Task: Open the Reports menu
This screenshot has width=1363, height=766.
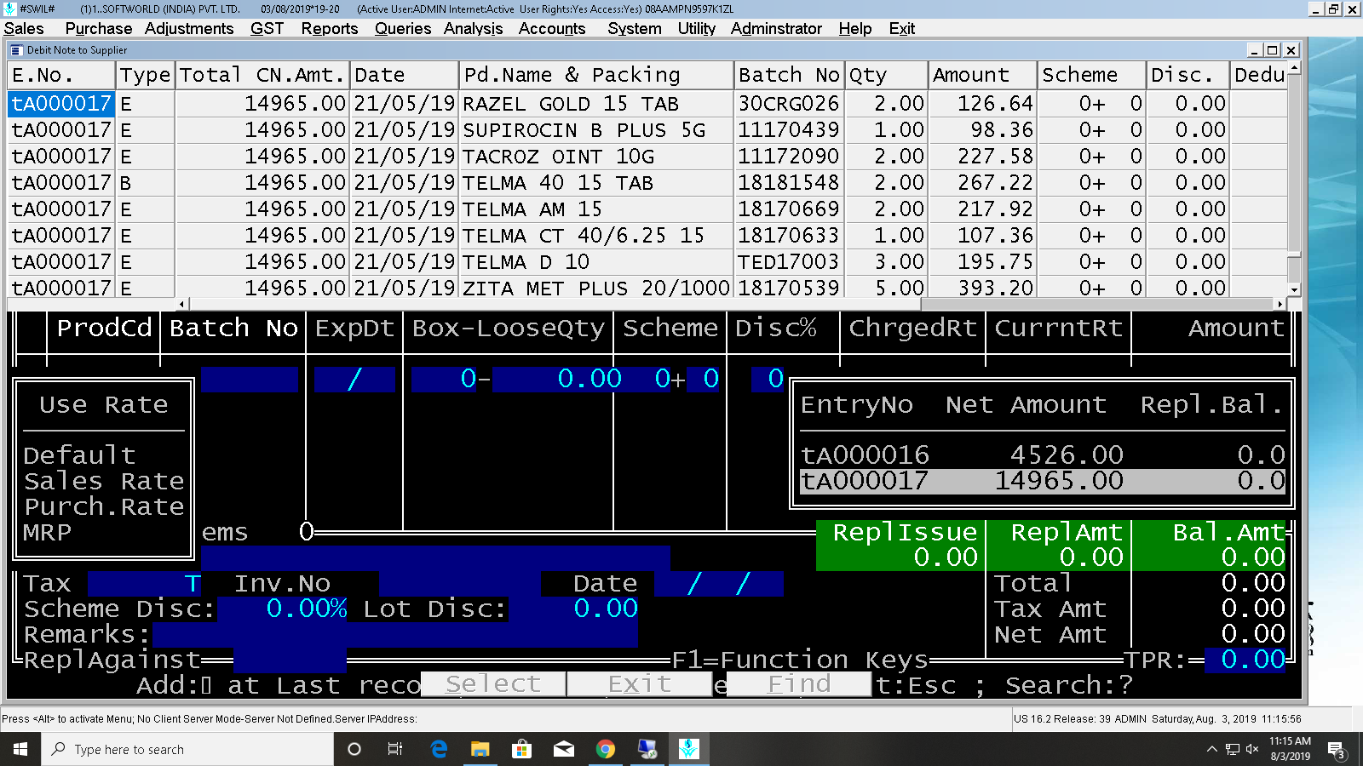Action: [330, 28]
